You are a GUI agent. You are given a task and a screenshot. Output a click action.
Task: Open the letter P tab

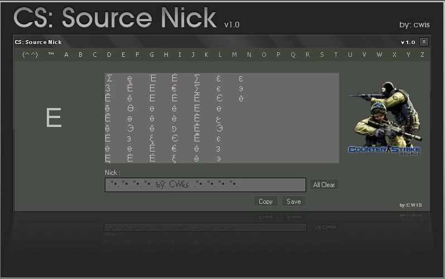(278, 55)
